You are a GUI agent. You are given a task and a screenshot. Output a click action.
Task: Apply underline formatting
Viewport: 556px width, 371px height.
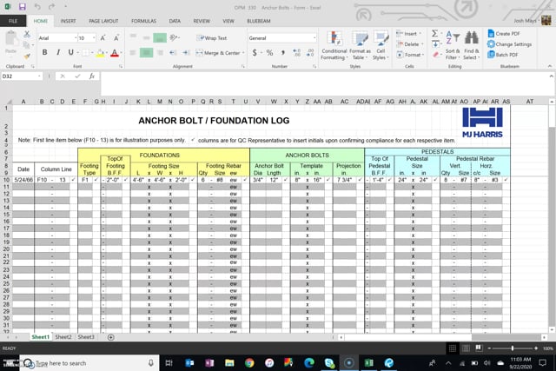point(71,52)
